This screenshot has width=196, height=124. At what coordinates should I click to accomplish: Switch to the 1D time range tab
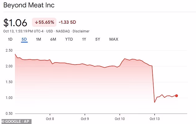point(10,39)
